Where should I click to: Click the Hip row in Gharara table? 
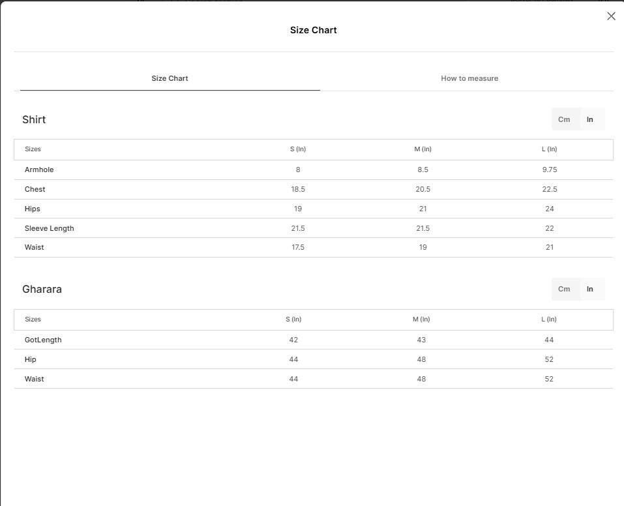pyautogui.click(x=314, y=359)
